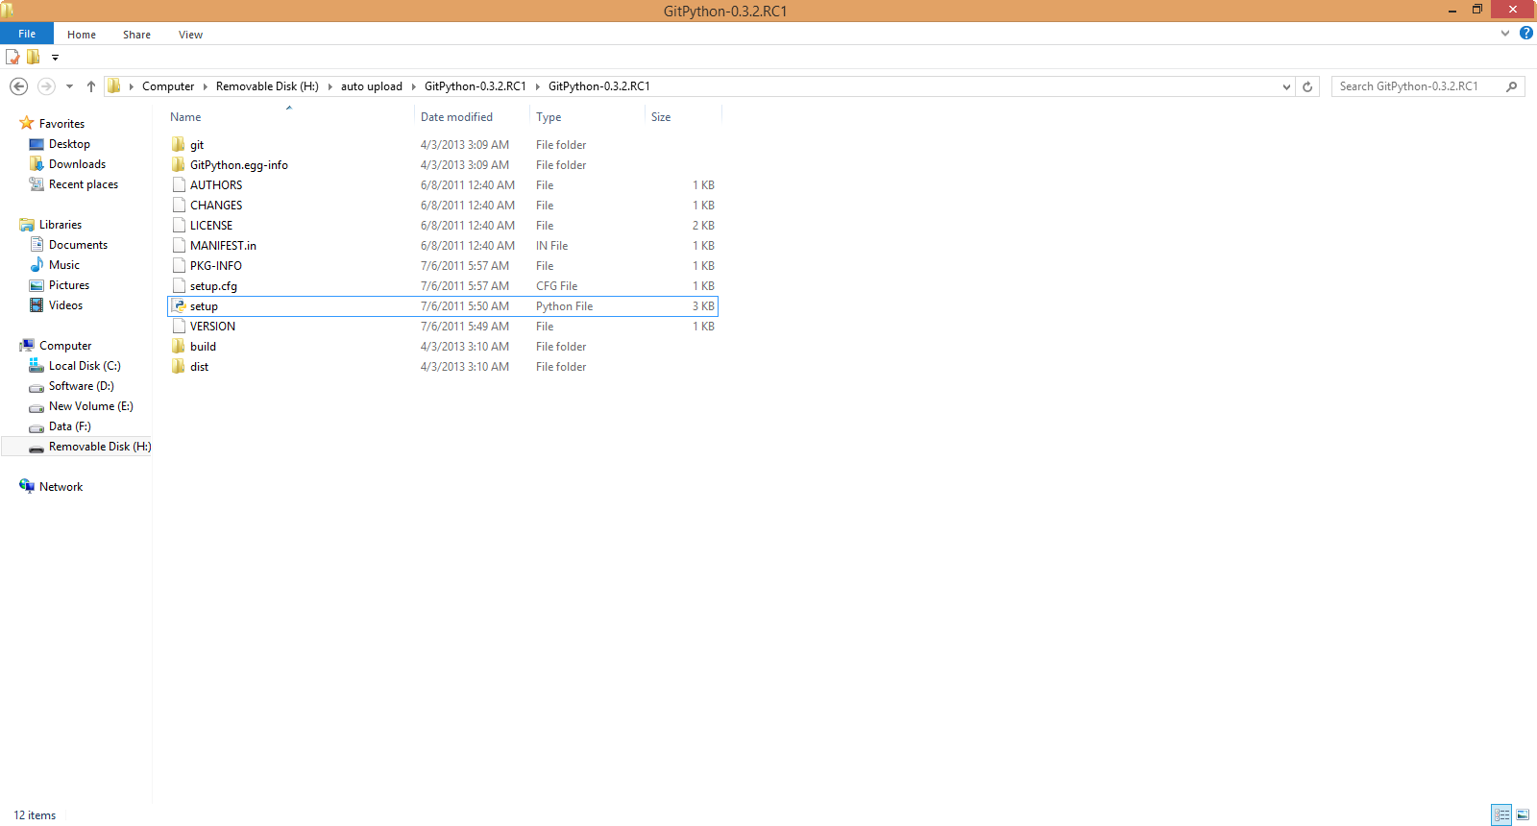
Task: Click Computer in the address breadcrumb
Action: click(x=168, y=86)
